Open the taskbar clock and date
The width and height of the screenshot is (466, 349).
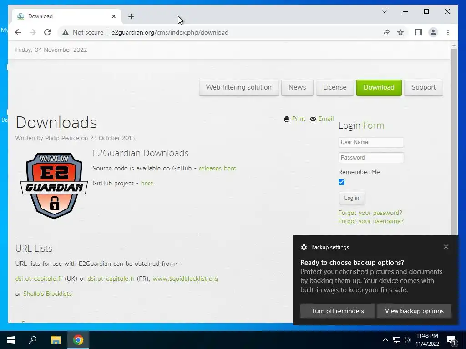click(x=427, y=340)
